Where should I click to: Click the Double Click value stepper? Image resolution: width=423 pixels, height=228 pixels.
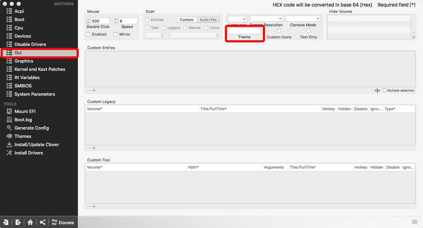(x=88, y=21)
